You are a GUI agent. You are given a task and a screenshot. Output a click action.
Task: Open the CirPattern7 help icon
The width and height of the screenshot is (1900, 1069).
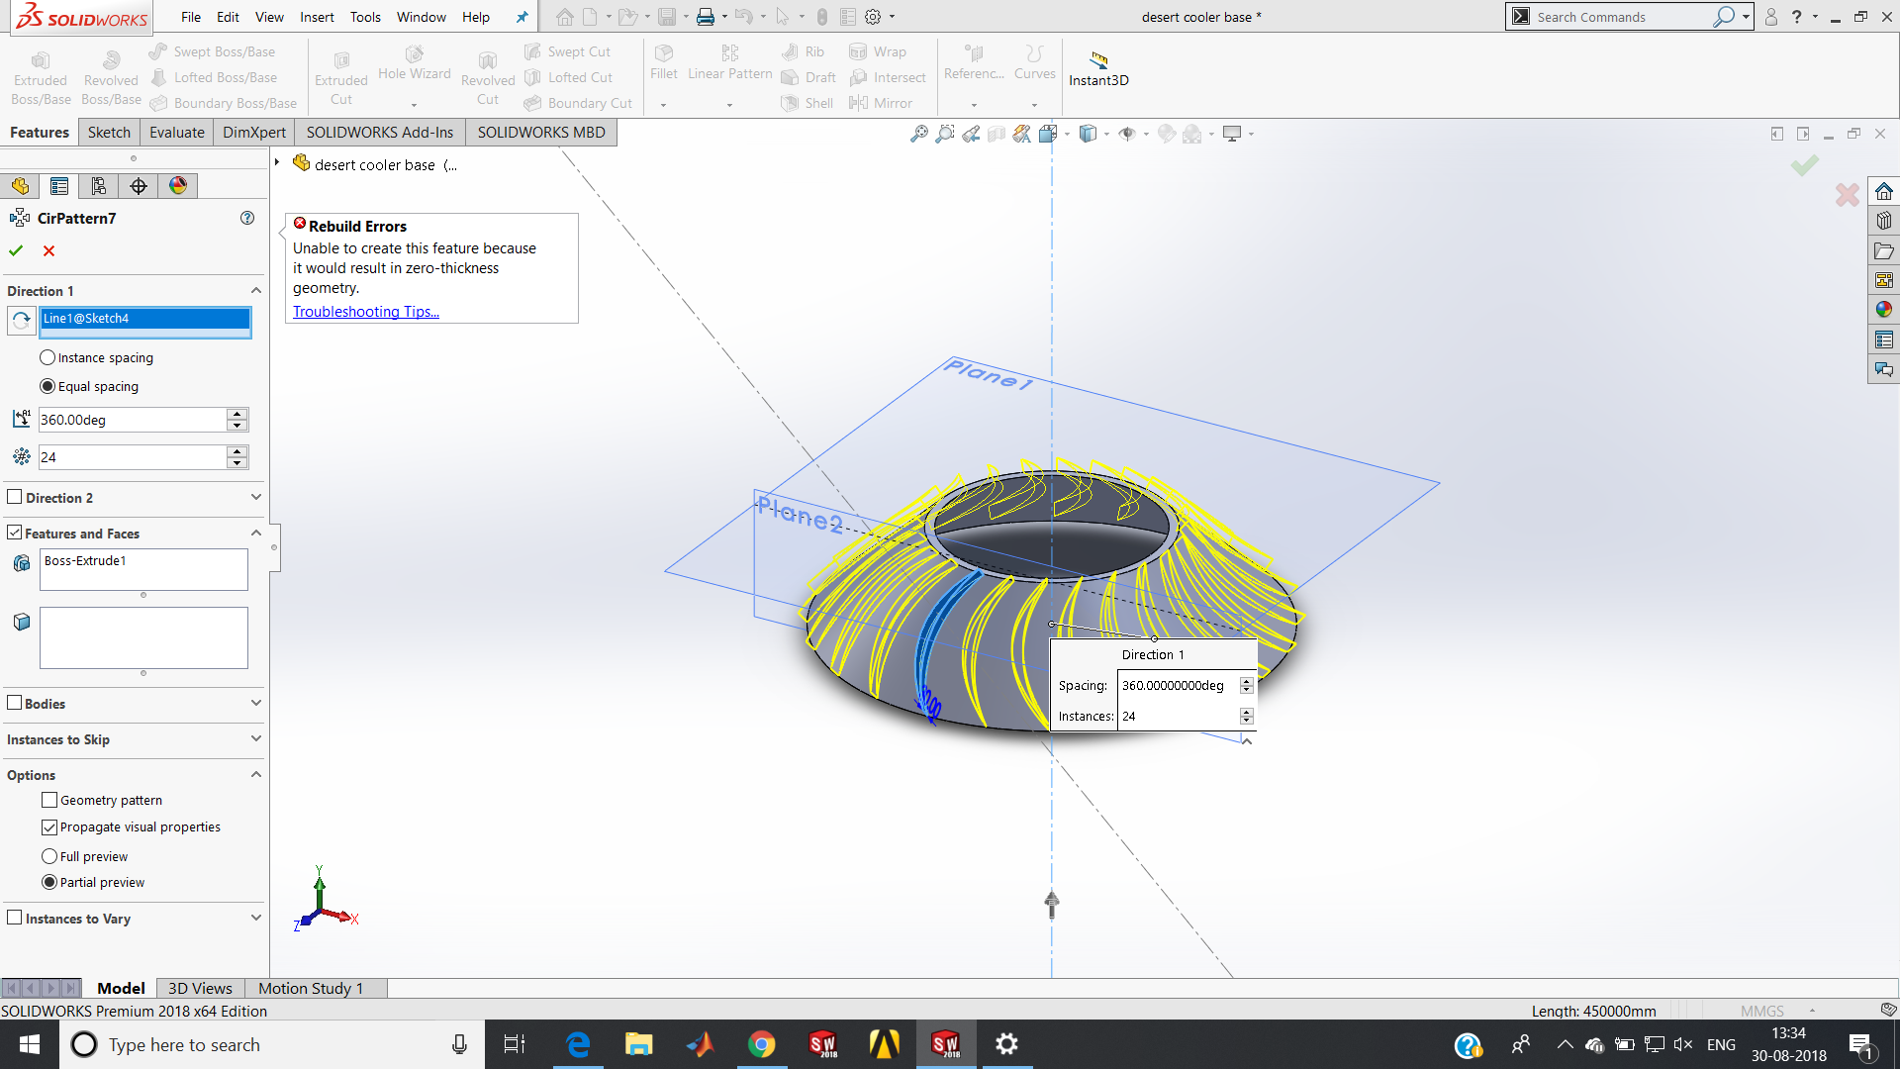coord(247,218)
